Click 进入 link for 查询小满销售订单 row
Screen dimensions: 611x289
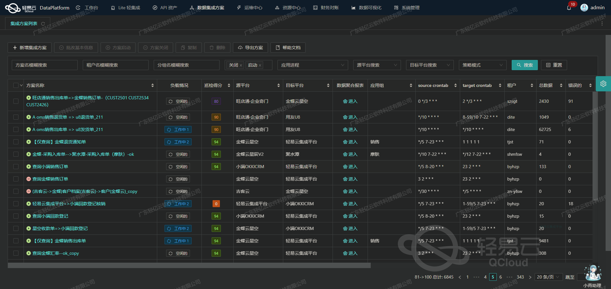(350, 167)
